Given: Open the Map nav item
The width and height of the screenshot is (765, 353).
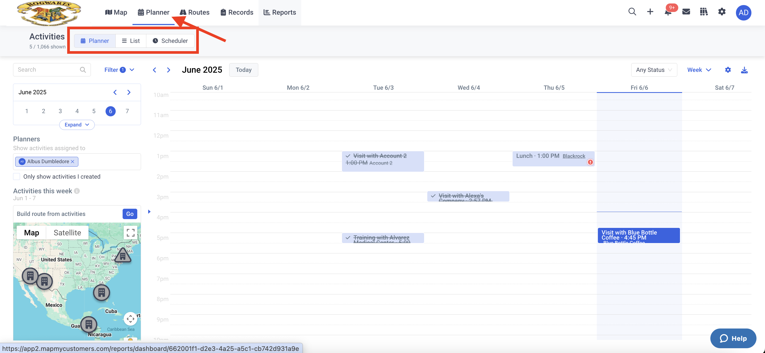Looking at the screenshot, I should coord(116,12).
